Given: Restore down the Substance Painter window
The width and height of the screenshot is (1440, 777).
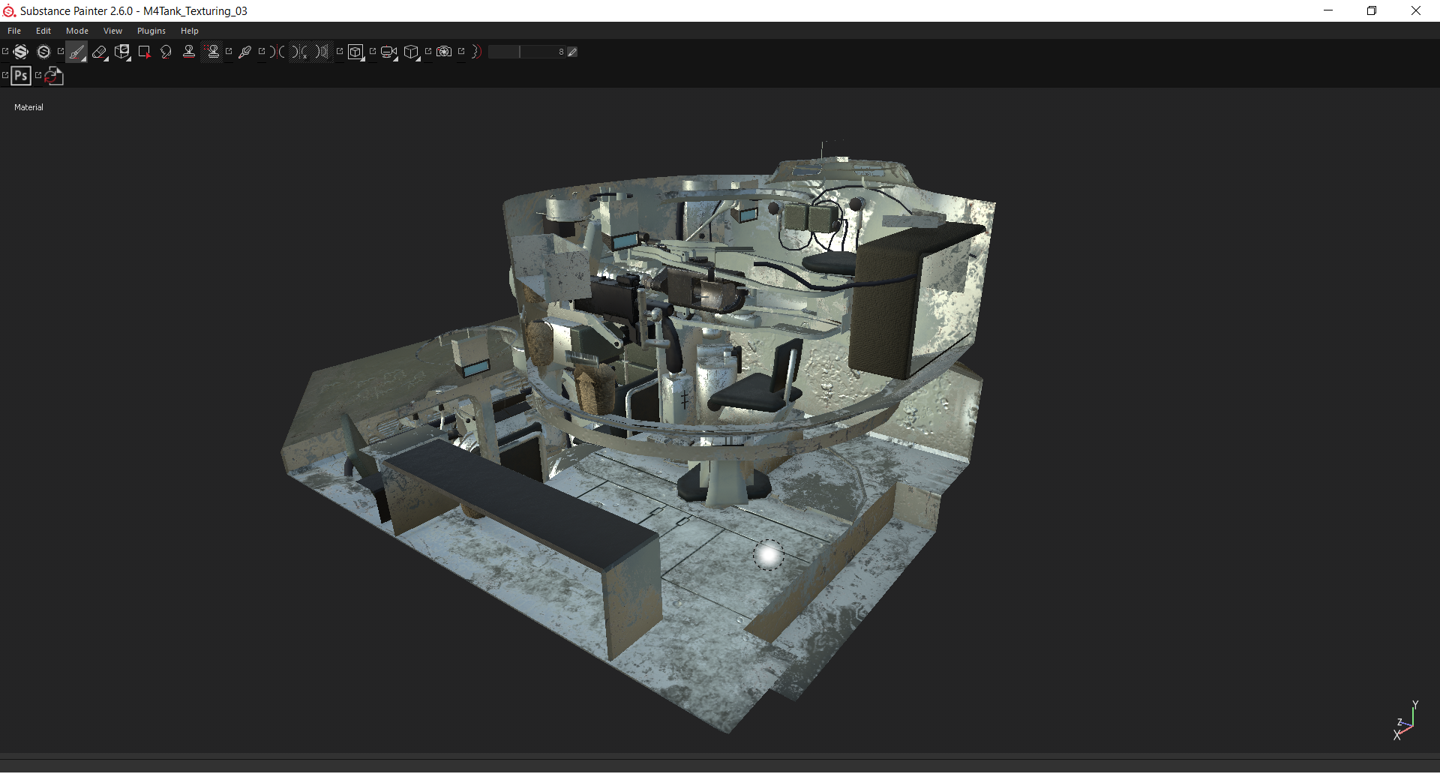Looking at the screenshot, I should [x=1372, y=10].
